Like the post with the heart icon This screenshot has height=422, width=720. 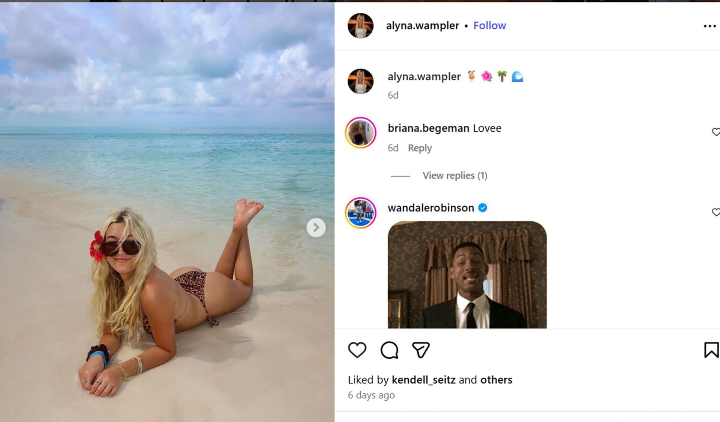[x=357, y=350]
